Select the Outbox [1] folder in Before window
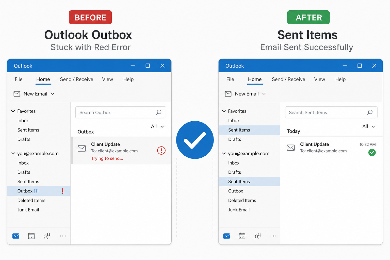The width and height of the screenshot is (390, 260). pyautogui.click(x=39, y=191)
